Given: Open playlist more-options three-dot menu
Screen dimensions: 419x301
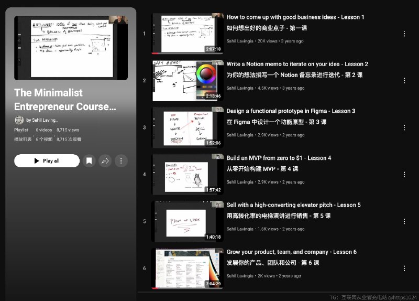Looking at the screenshot, I should (x=121, y=161).
